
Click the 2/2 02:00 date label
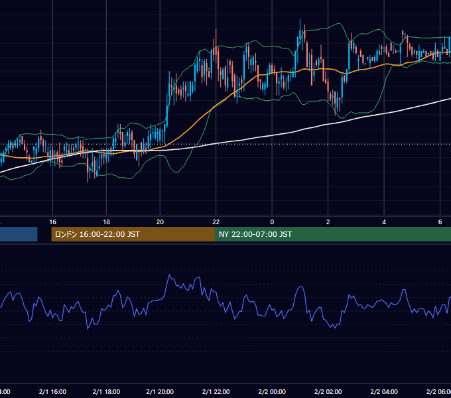tap(328, 391)
